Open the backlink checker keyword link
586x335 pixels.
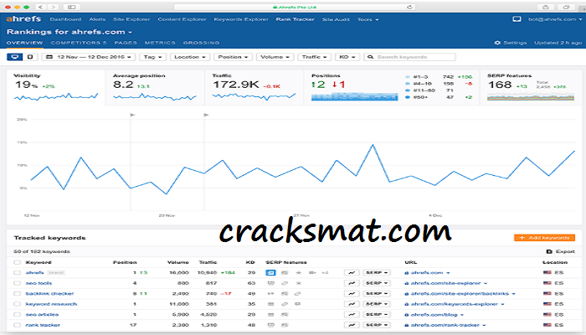(x=49, y=293)
